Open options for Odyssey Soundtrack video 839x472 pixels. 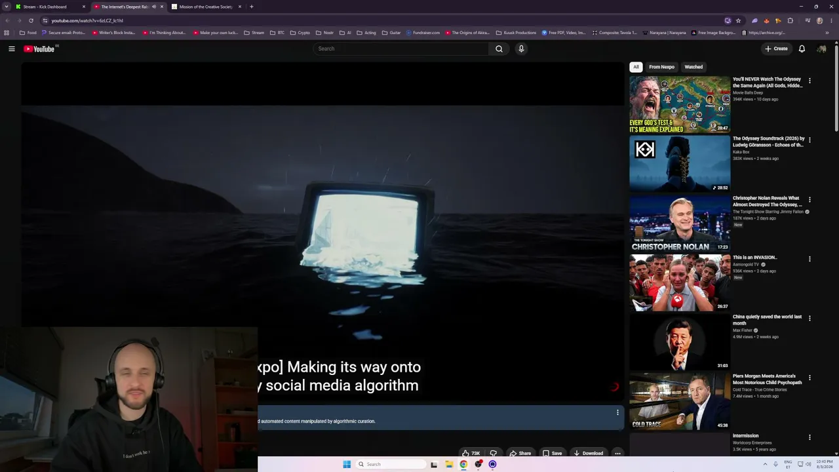click(x=810, y=140)
